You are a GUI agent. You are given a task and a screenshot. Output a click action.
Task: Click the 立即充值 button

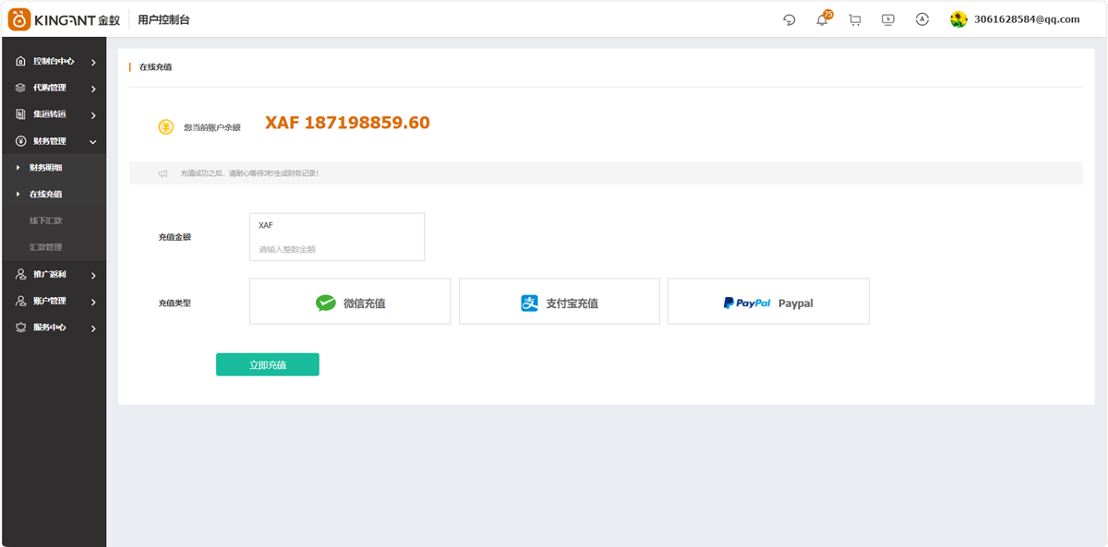(268, 364)
